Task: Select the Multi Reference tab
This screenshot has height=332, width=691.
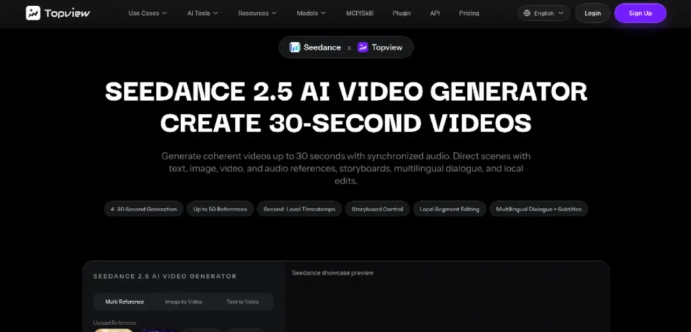Action: 124,302
